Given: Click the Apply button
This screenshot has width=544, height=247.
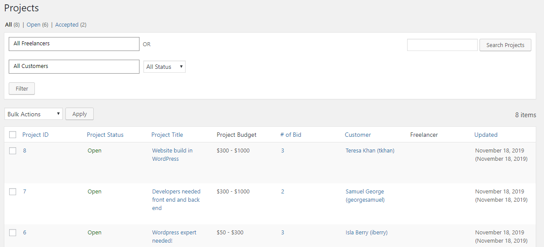Looking at the screenshot, I should click(79, 114).
